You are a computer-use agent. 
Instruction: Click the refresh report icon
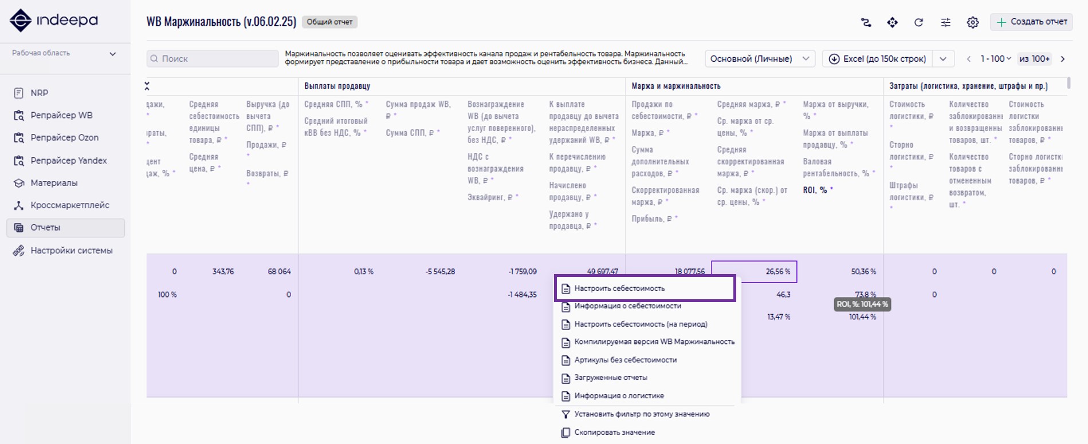point(918,22)
